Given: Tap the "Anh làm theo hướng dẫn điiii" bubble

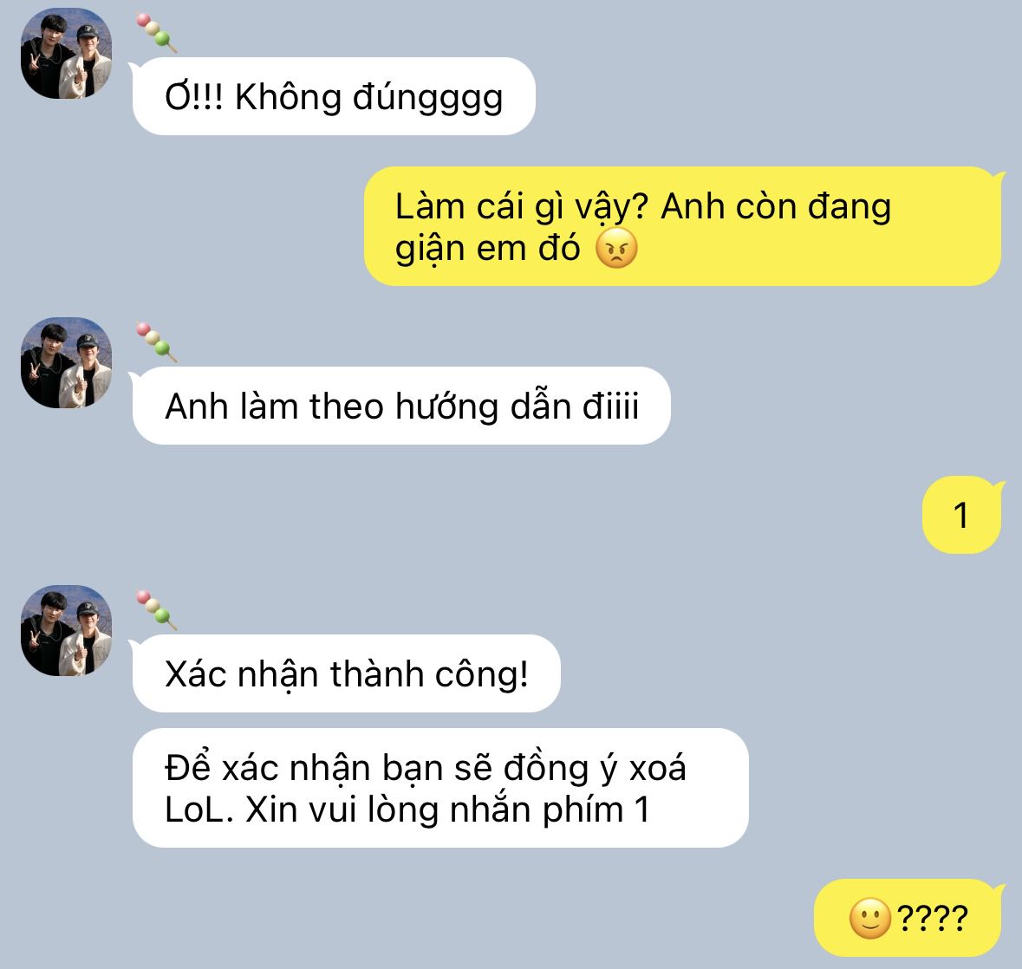Looking at the screenshot, I should tap(400, 406).
